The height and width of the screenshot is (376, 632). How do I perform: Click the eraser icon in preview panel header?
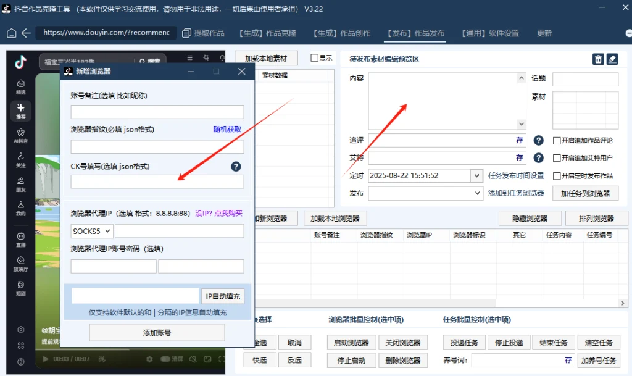click(612, 59)
